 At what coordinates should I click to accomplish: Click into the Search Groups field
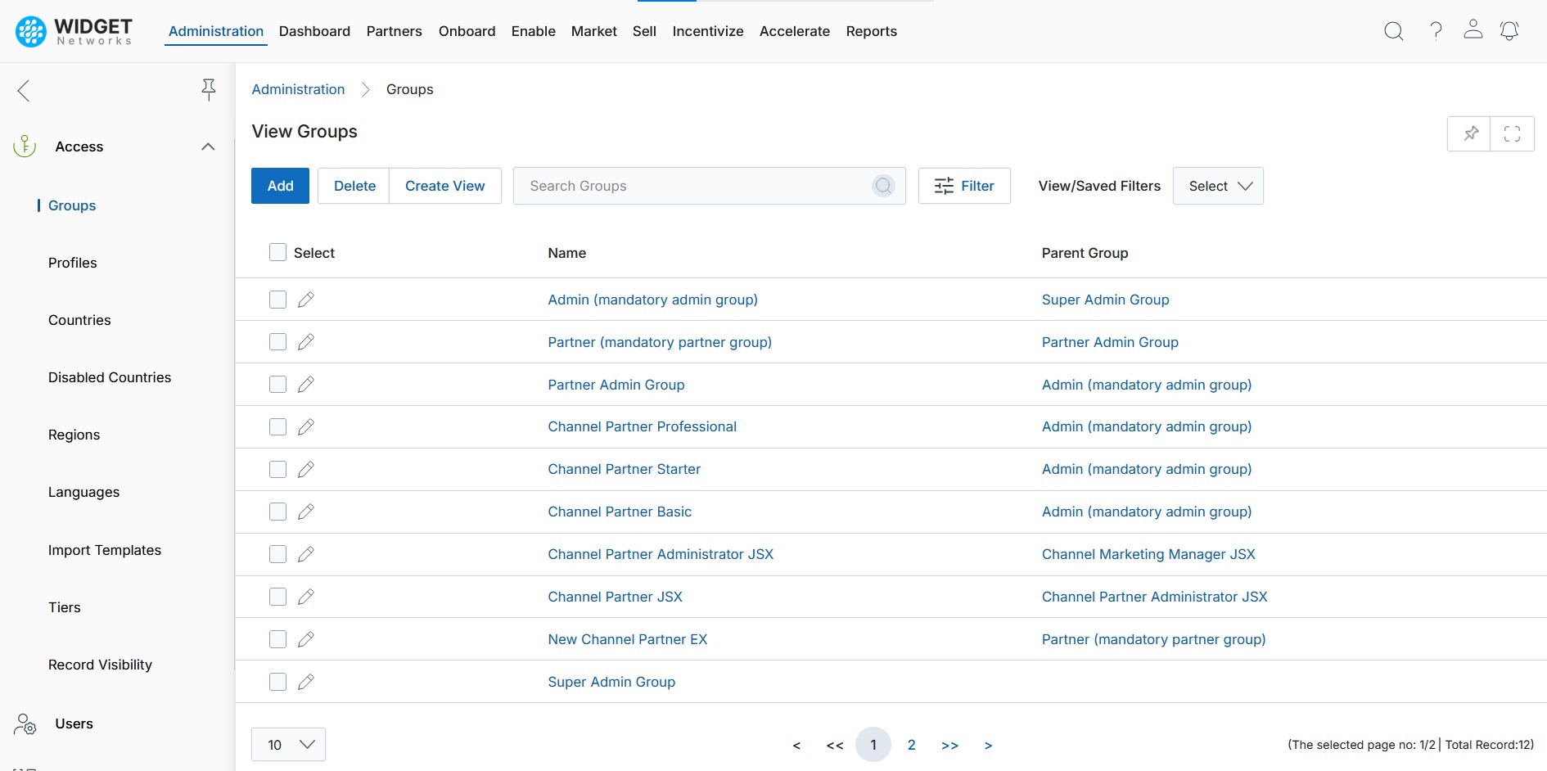point(696,186)
